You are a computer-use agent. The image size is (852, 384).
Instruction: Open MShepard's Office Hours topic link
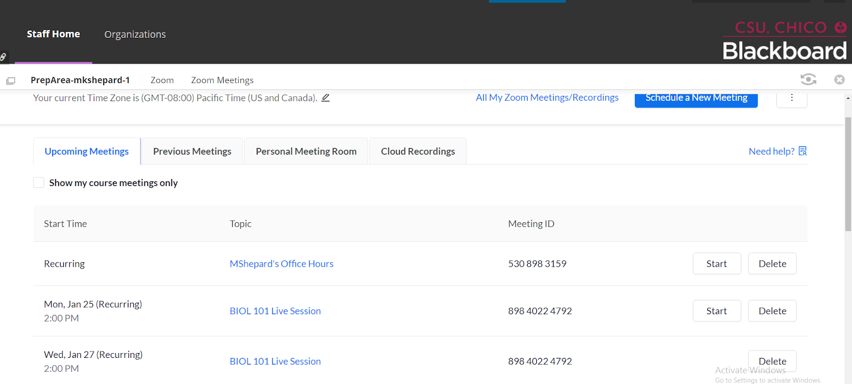tap(282, 264)
